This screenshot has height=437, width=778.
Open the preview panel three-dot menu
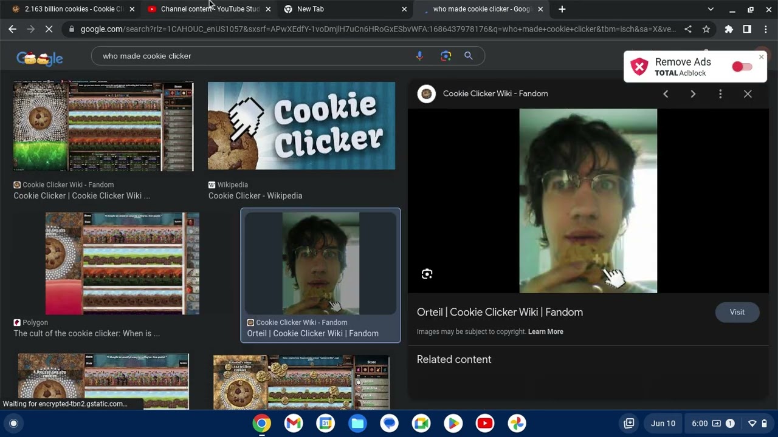point(720,94)
